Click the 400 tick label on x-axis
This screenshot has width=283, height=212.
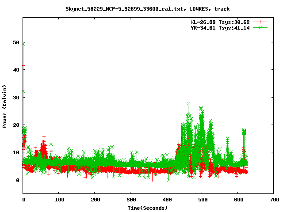[x=167, y=200]
